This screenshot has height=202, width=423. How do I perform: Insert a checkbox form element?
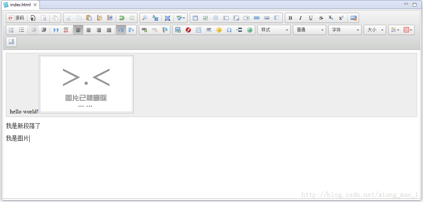(x=205, y=18)
